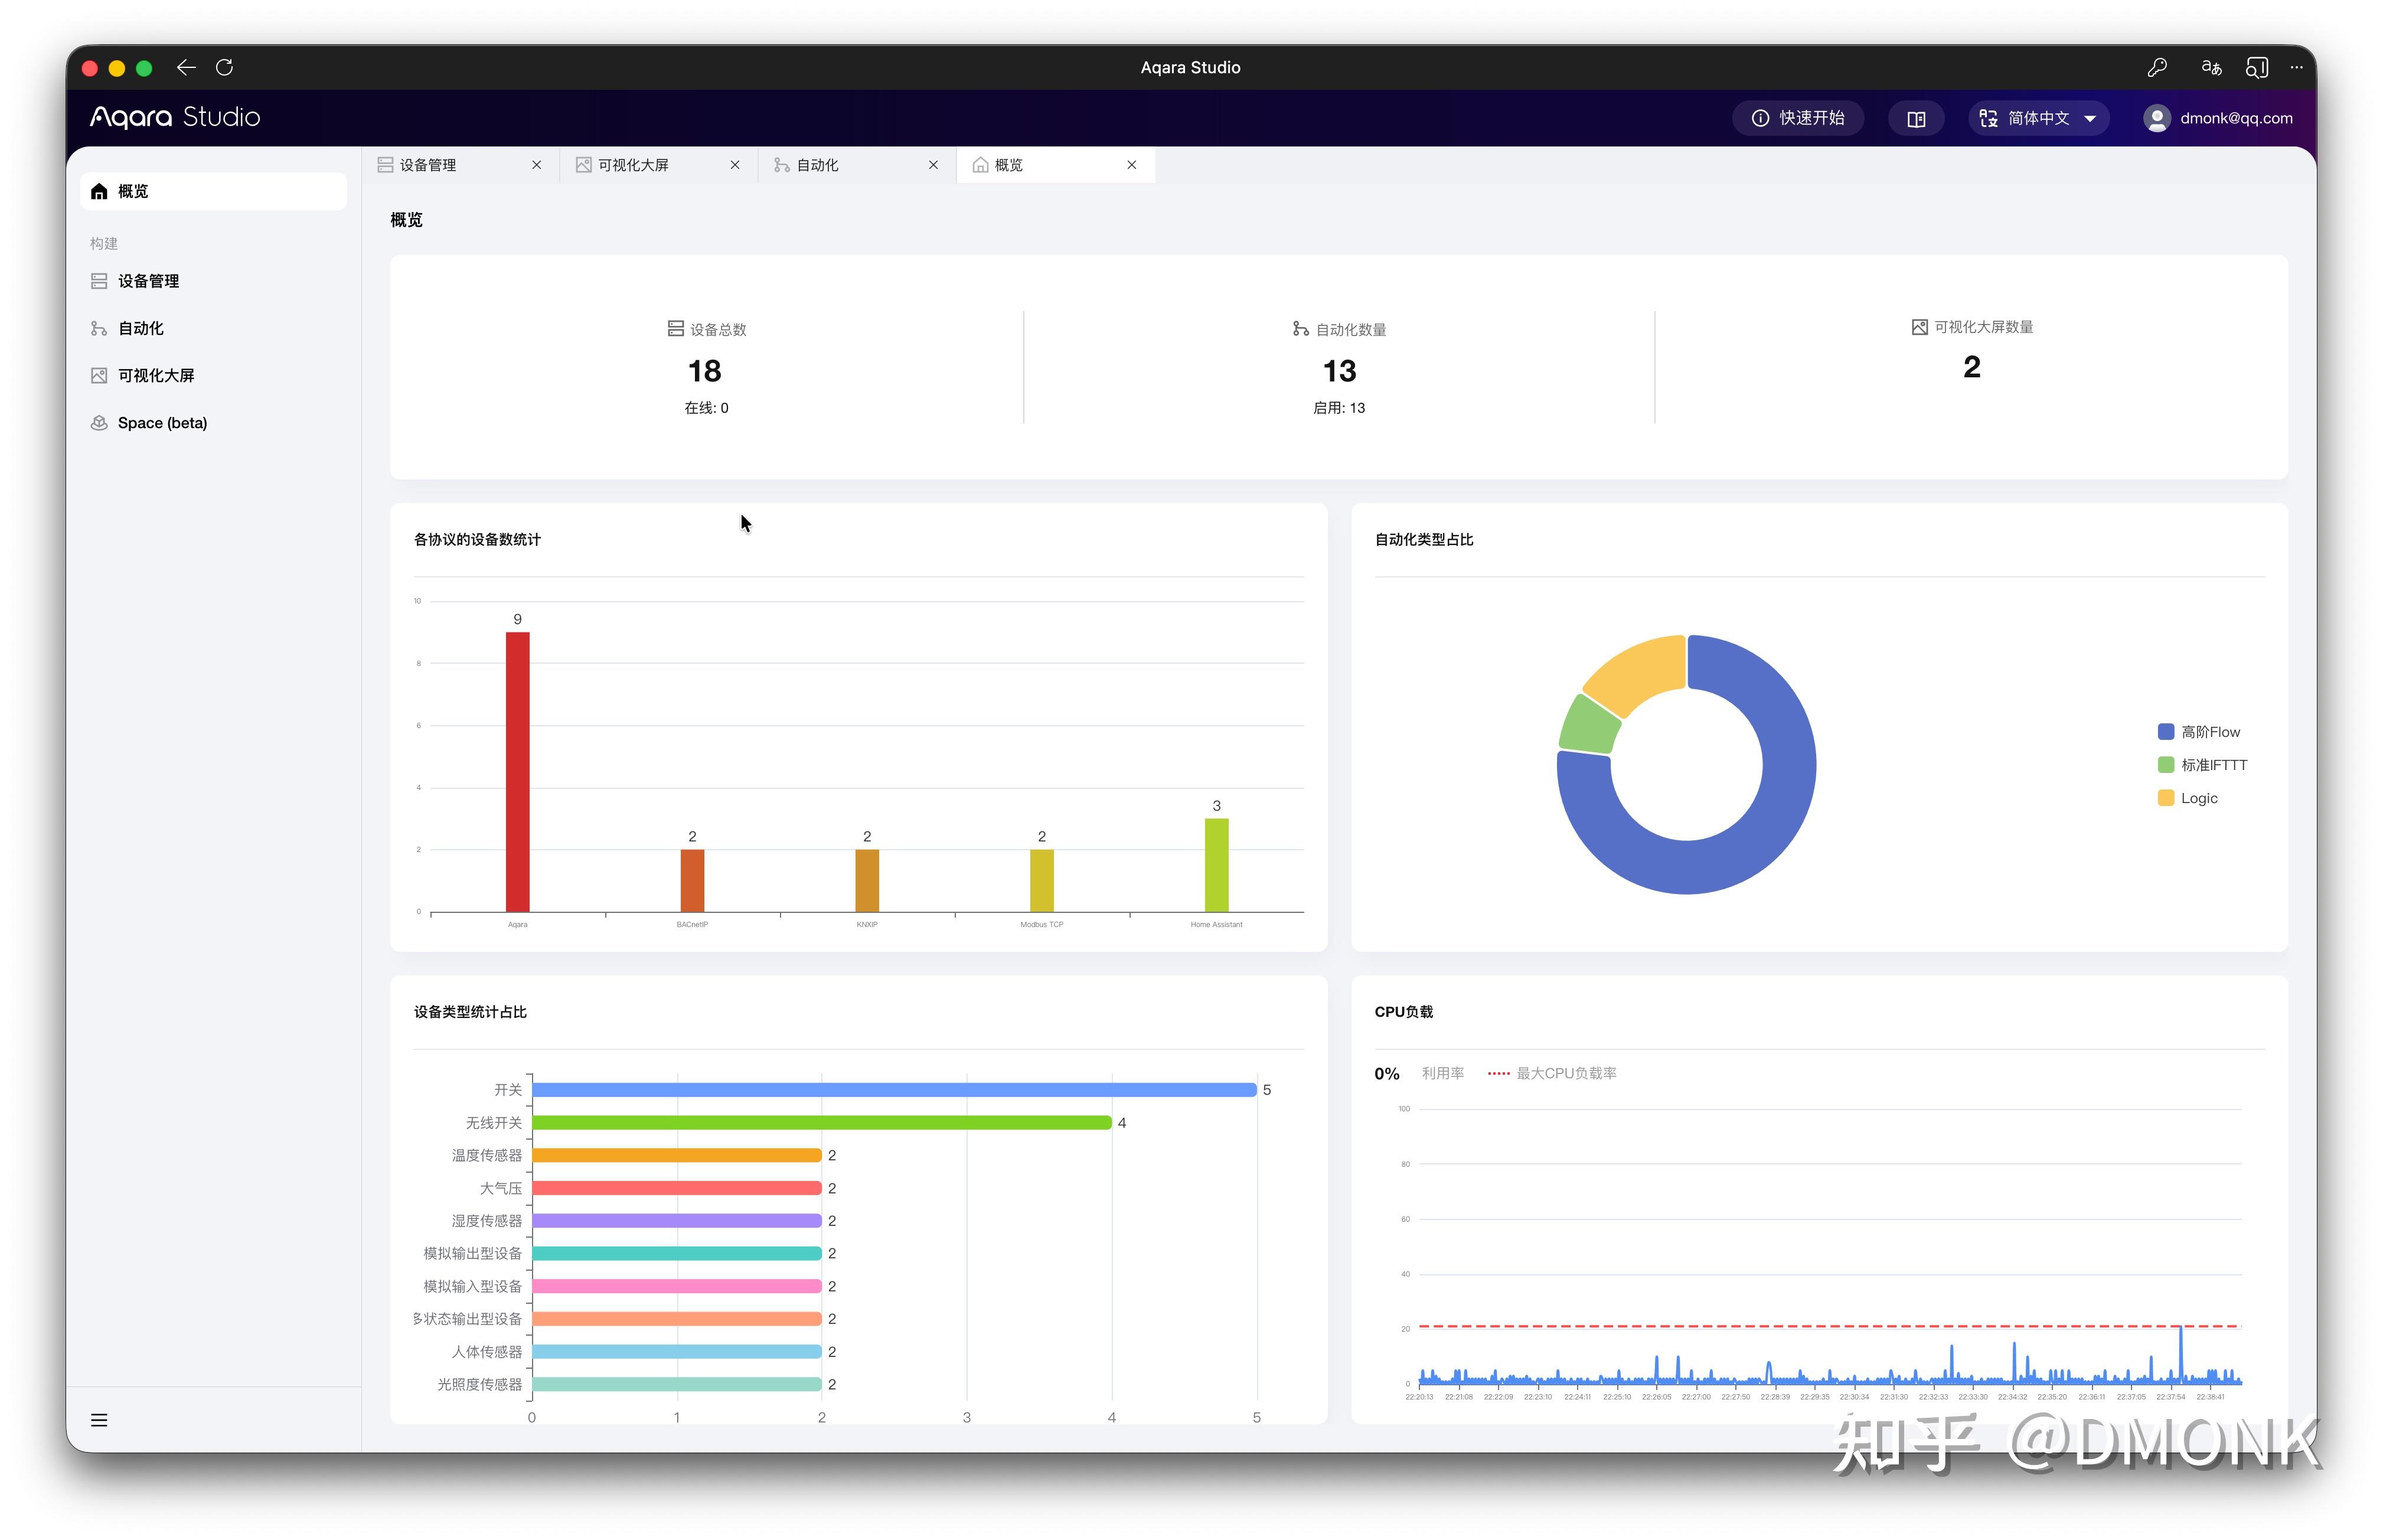Select the 概览 tab
2383x1540 pixels.
point(1055,165)
